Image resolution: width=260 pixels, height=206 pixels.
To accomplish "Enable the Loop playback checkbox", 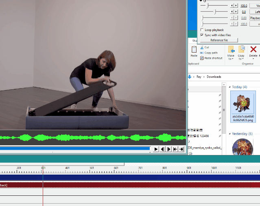I will click(x=202, y=30).
